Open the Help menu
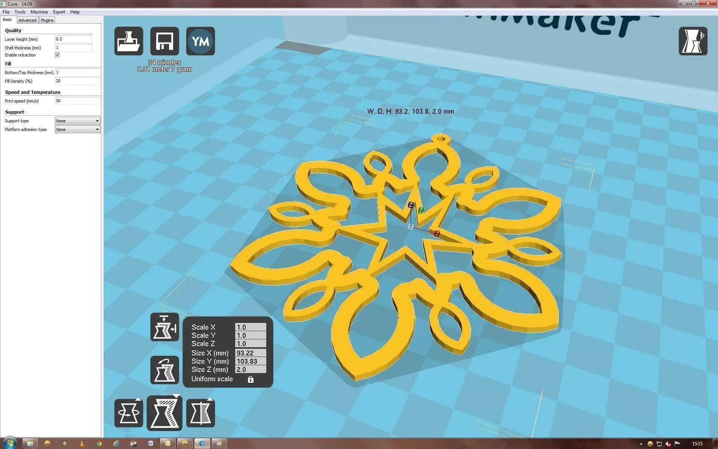 [x=75, y=12]
